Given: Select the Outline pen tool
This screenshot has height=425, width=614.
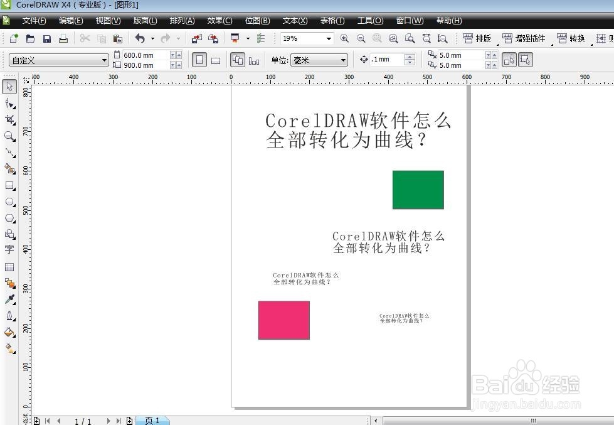Looking at the screenshot, I should point(9,316).
